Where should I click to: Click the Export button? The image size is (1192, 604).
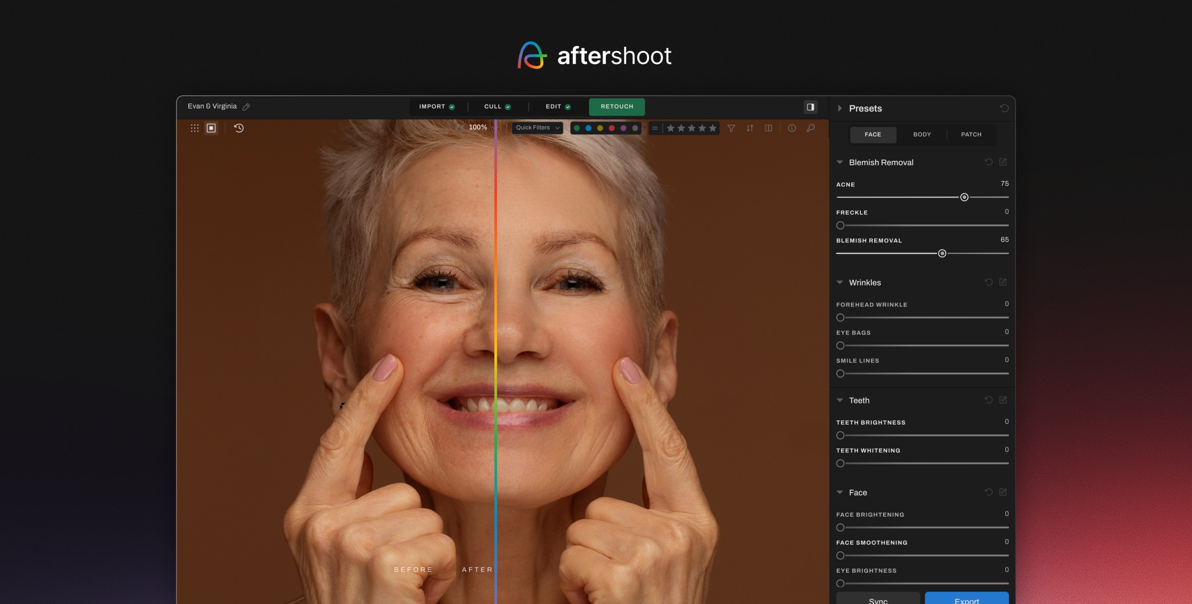click(966, 599)
